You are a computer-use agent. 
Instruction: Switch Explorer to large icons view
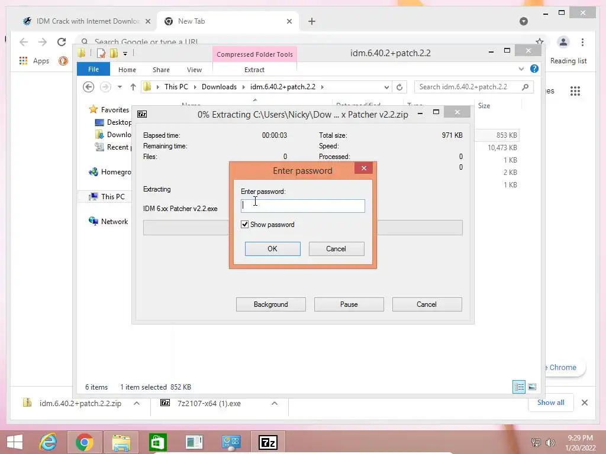(532, 387)
